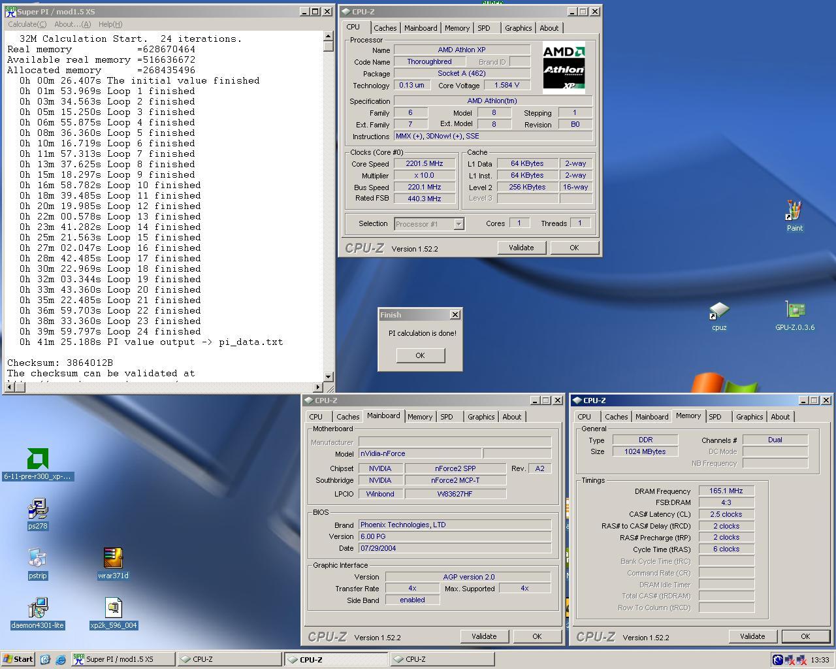
Task: Click the Rated FSB 440.3 MHz value
Action: pos(425,199)
